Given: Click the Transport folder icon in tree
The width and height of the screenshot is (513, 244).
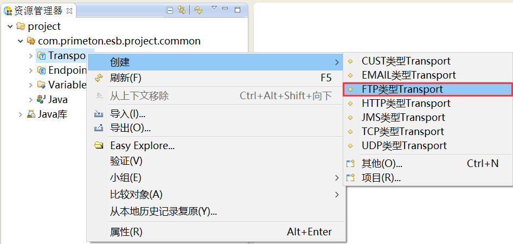Looking at the screenshot, I should pyautogui.click(x=42, y=56).
